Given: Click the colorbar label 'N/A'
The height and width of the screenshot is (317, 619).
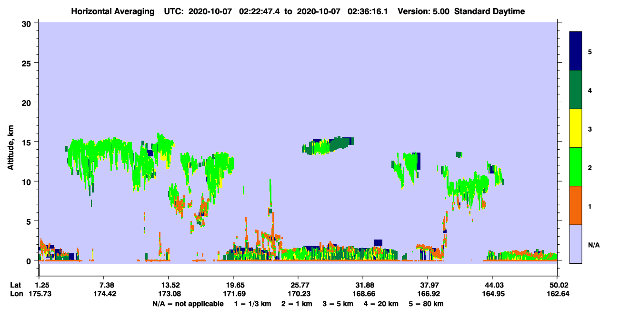Looking at the screenshot, I should [594, 245].
